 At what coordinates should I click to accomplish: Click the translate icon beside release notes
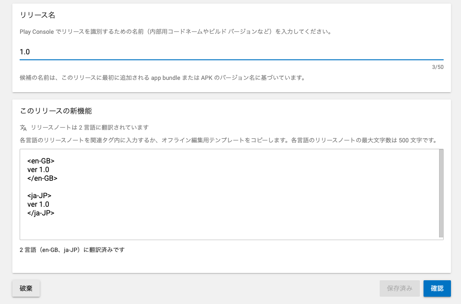point(23,128)
